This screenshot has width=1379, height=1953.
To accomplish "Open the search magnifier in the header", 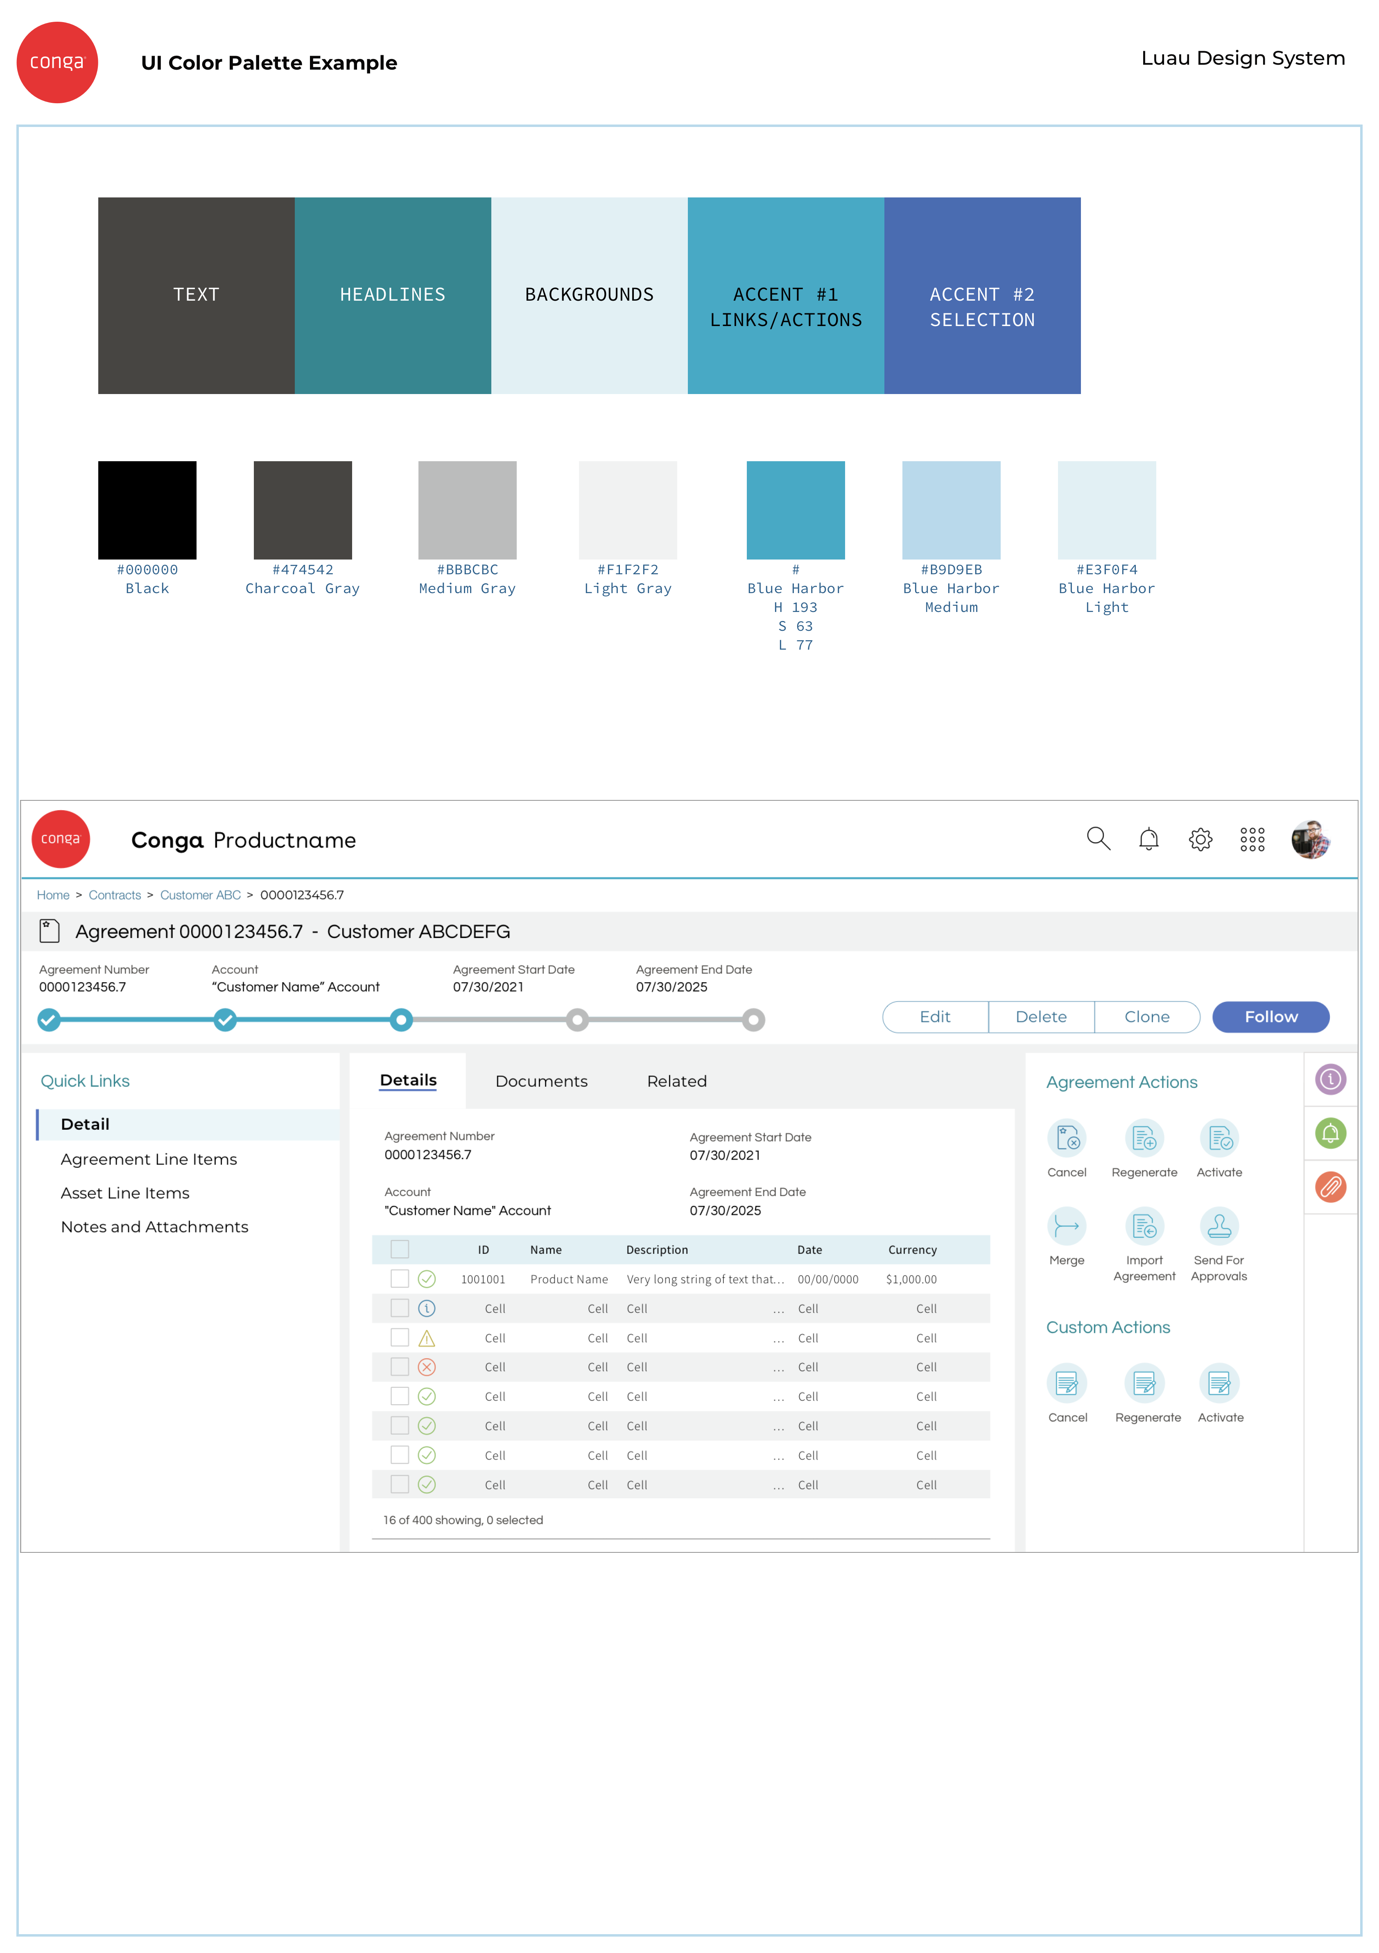I will pos(1099,839).
